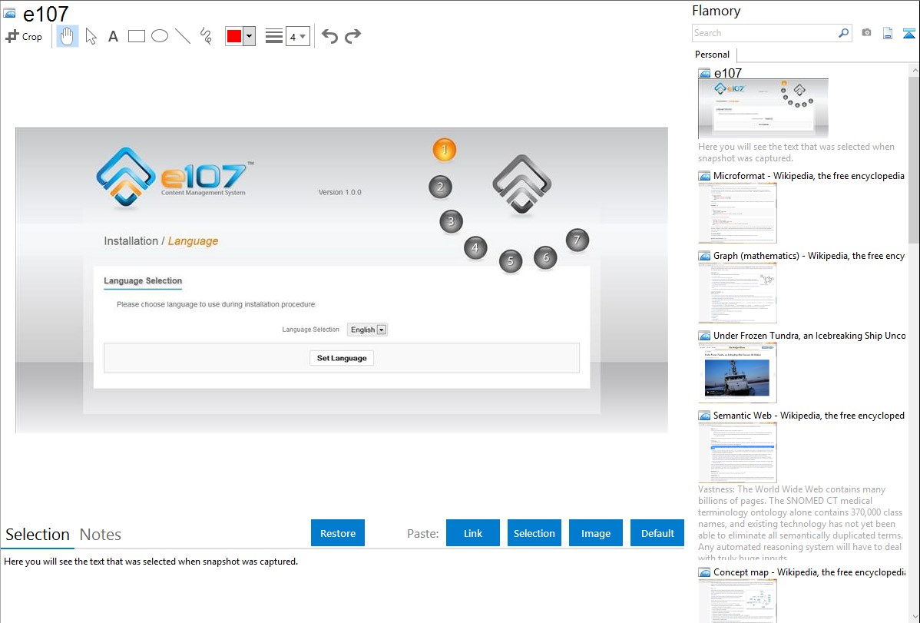Select the rectangle shape tool
Image resolution: width=920 pixels, height=623 pixels.
136,36
